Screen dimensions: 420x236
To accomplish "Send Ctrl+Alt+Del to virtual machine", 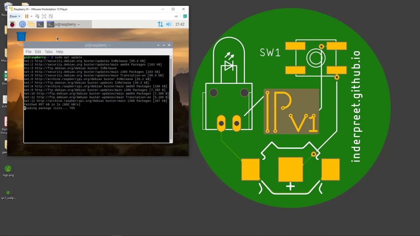I will click(37, 16).
